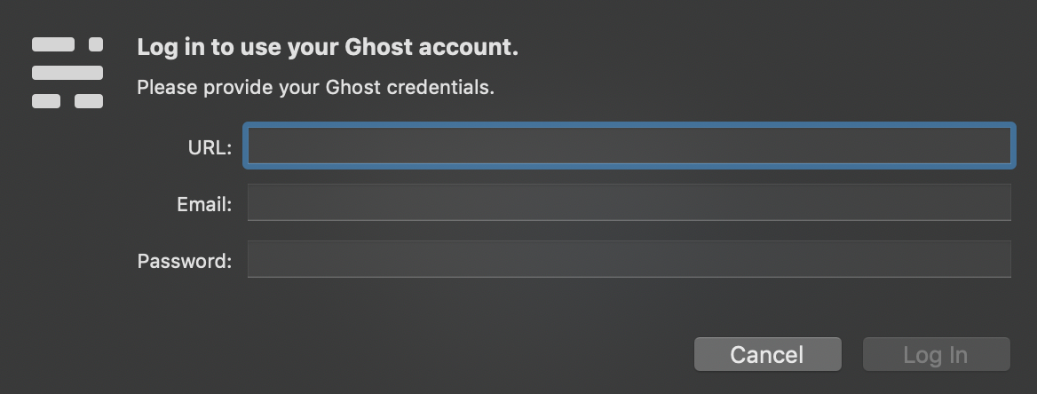This screenshot has width=1037, height=394.
Task: Select the Password entry field
Action: coord(629,259)
